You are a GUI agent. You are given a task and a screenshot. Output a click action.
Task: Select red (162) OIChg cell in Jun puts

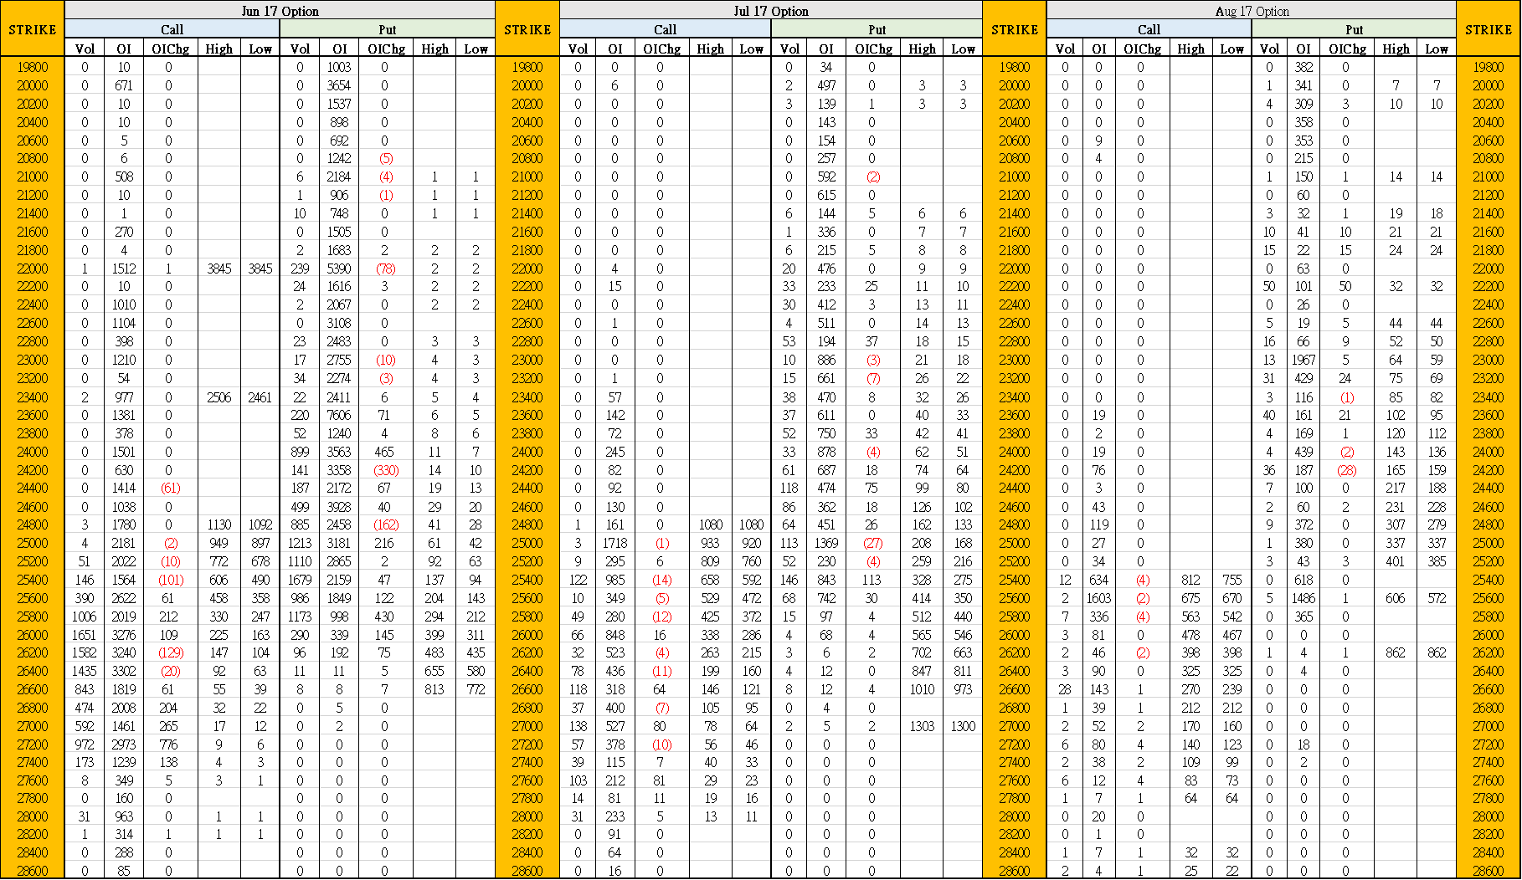[385, 524]
